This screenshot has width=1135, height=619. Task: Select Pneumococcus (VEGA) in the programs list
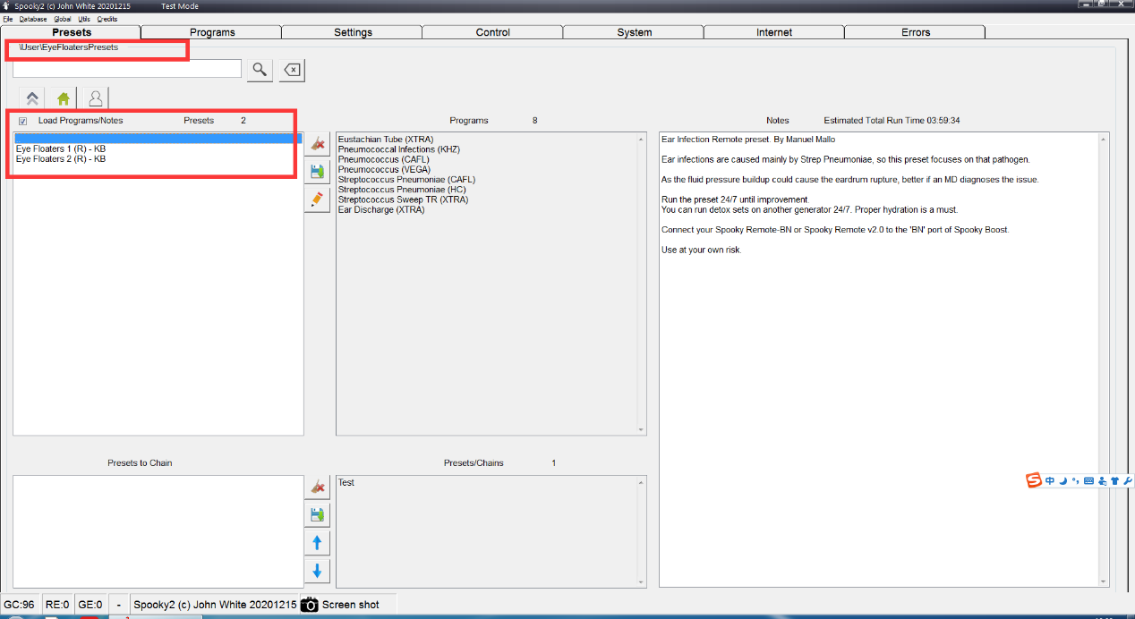(x=384, y=170)
